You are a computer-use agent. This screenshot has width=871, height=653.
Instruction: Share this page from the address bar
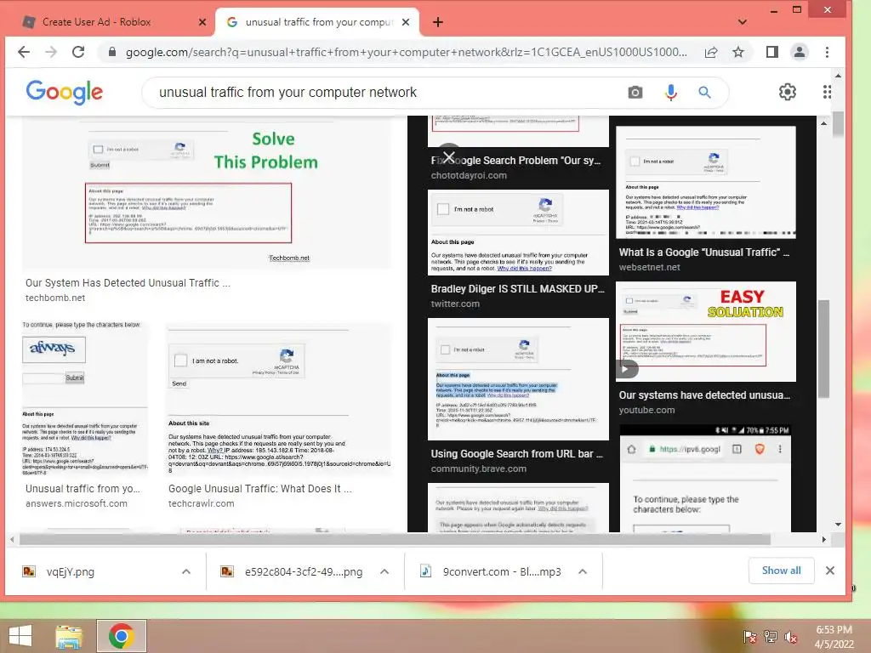[x=710, y=52]
